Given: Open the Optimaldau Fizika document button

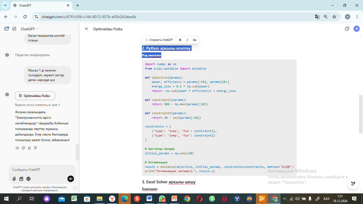Looking at the screenshot, I should [x=35, y=96].
